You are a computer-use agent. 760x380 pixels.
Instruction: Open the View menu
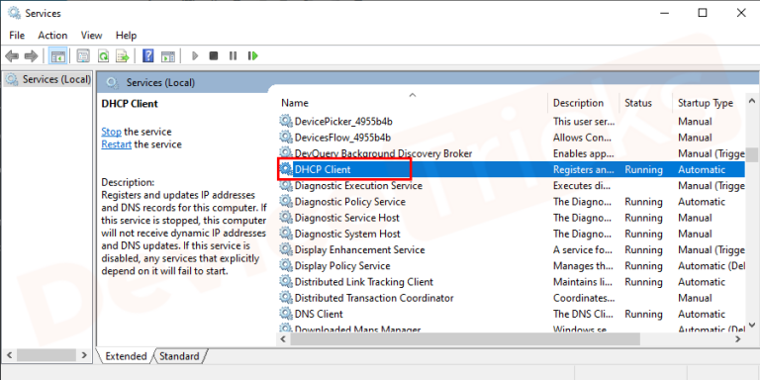point(92,36)
